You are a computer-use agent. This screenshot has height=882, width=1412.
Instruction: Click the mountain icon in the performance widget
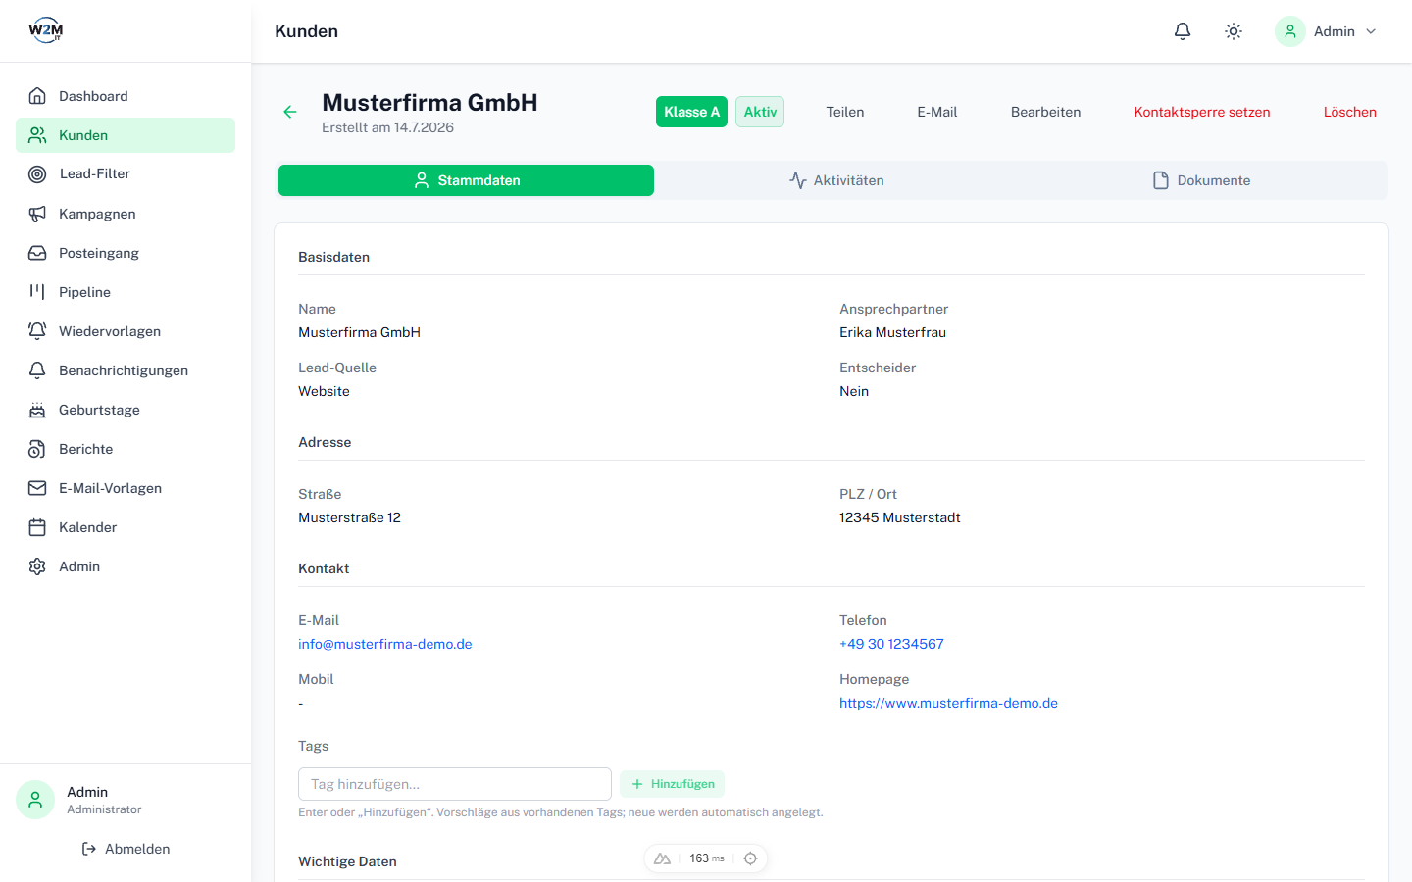point(662,858)
